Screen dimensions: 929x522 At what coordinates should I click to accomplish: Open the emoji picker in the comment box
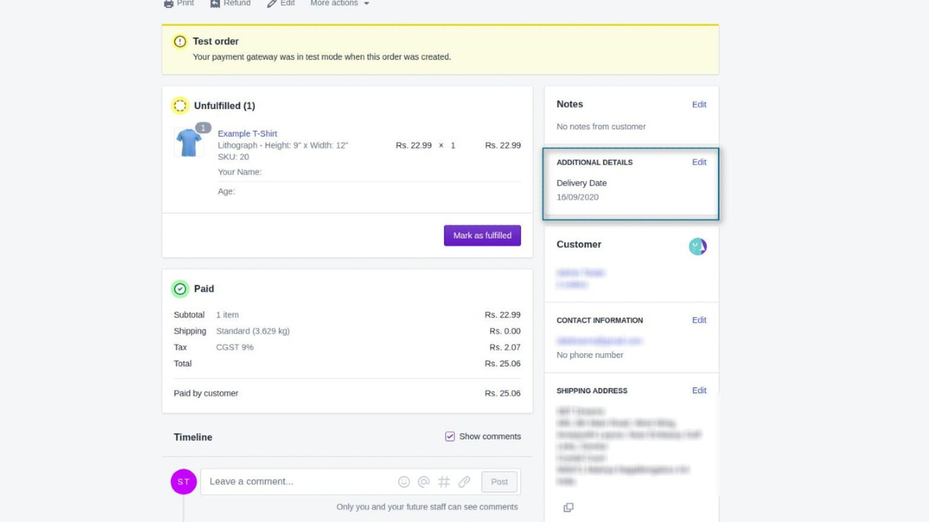[x=404, y=481]
